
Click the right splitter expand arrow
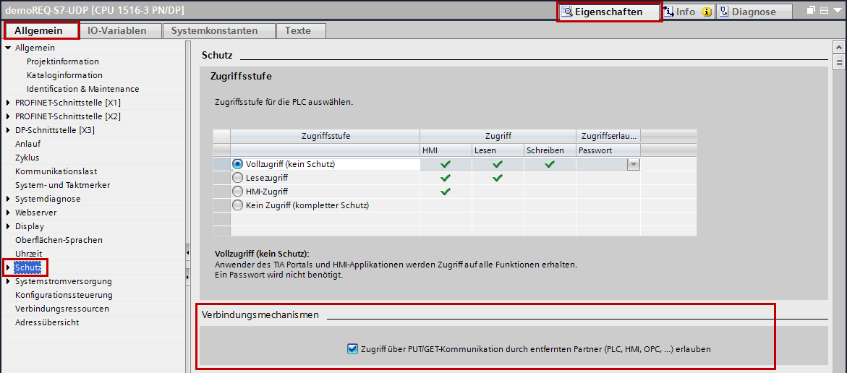click(187, 276)
